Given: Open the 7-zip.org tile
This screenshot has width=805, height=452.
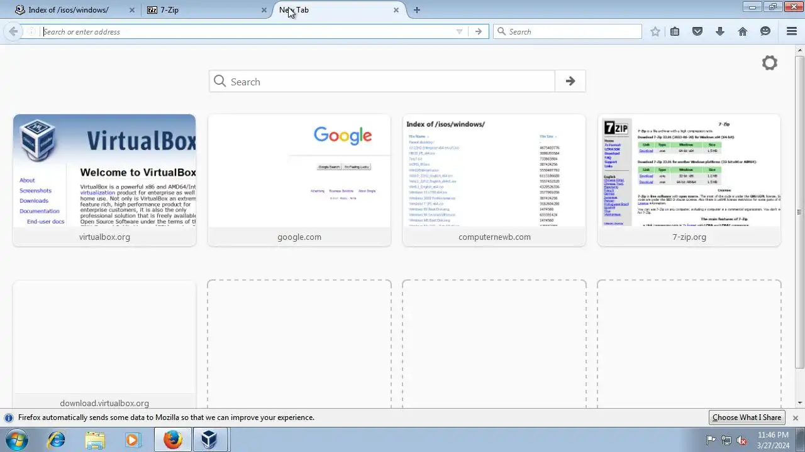Looking at the screenshot, I should pyautogui.click(x=689, y=180).
